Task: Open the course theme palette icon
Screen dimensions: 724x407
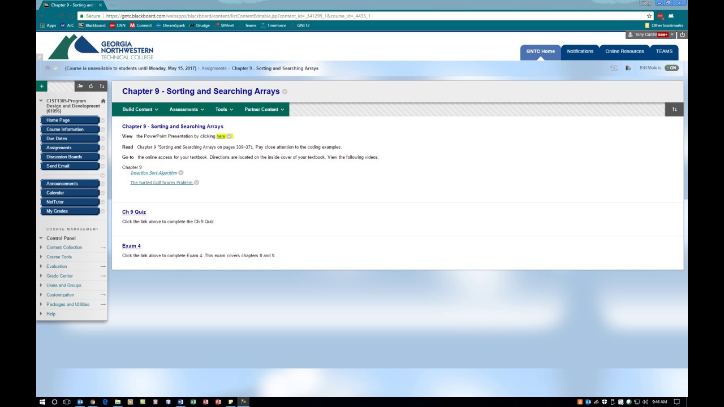Action: [628, 68]
